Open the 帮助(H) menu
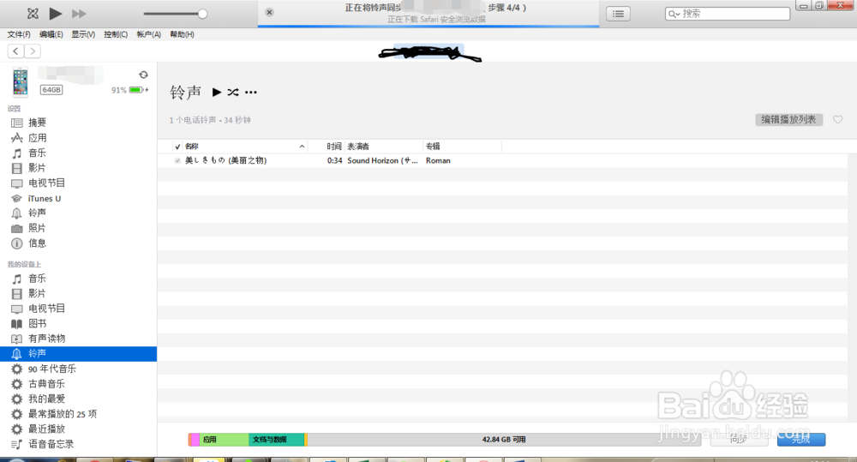857x462 pixels. [182, 34]
